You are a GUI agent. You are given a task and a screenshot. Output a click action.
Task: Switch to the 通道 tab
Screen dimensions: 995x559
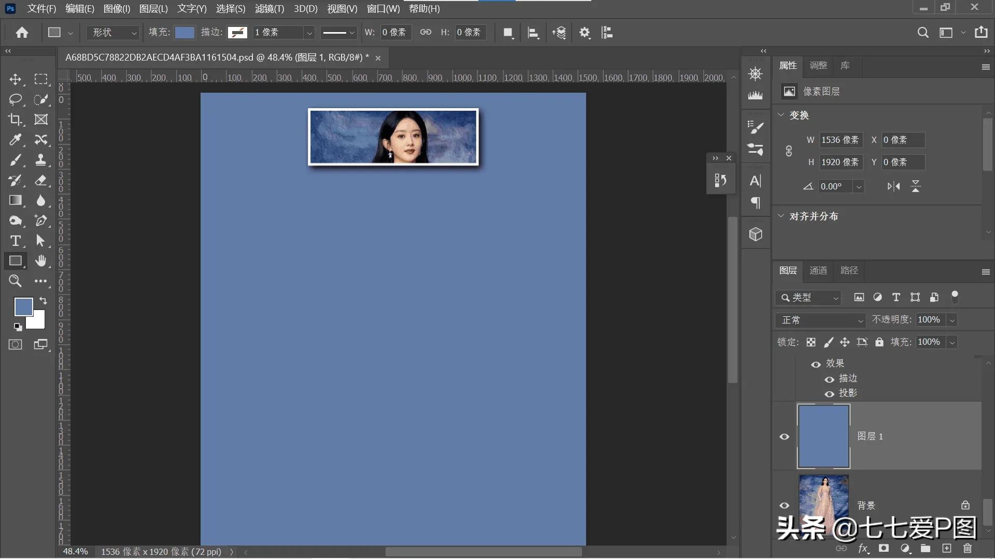pyautogui.click(x=818, y=270)
